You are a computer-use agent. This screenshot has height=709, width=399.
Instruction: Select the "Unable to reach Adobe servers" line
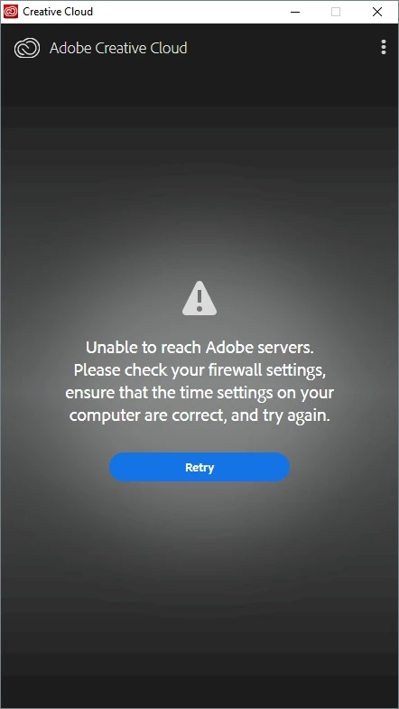[x=199, y=348]
